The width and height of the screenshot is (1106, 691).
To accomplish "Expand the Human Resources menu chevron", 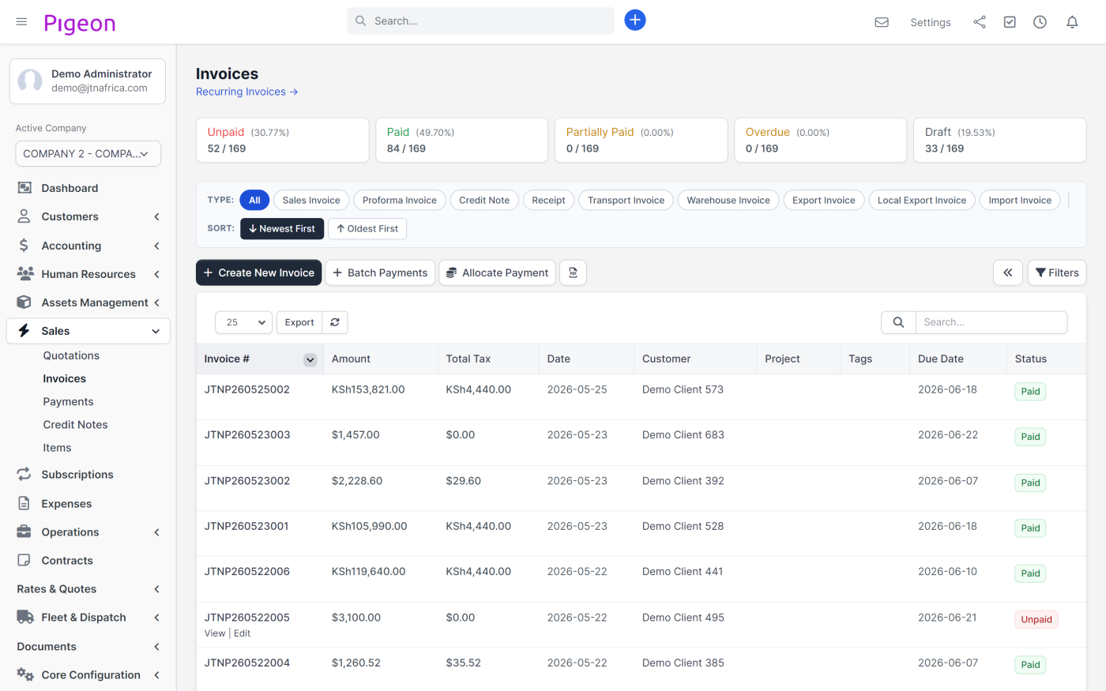I will [156, 274].
